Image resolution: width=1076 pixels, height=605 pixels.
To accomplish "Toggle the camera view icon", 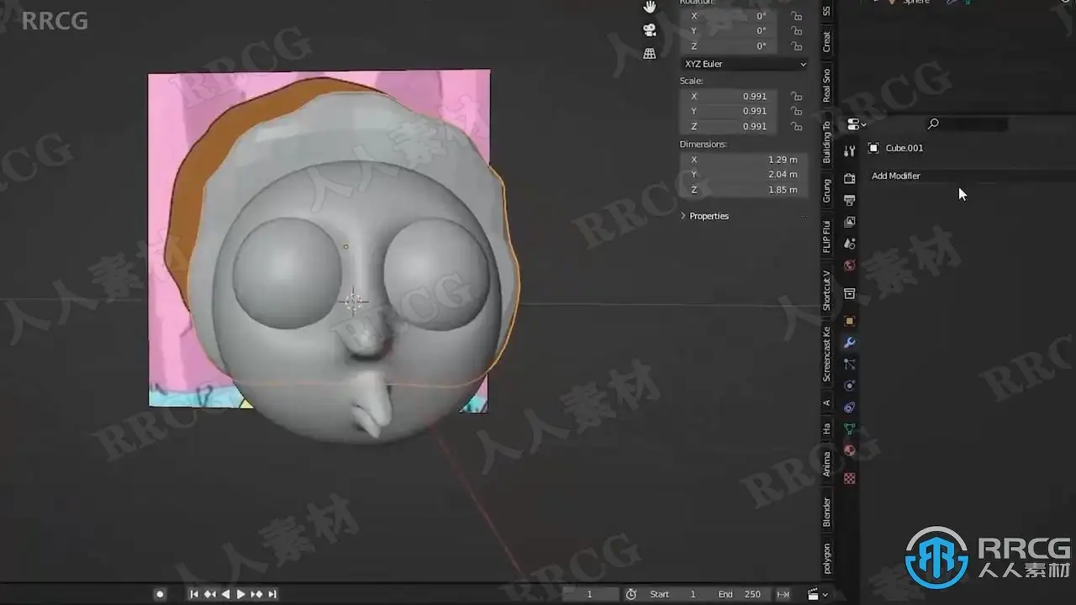I will pos(650,30).
